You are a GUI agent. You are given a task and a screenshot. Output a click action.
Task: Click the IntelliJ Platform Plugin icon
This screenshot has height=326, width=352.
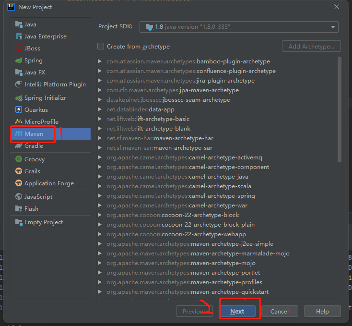(x=19, y=84)
